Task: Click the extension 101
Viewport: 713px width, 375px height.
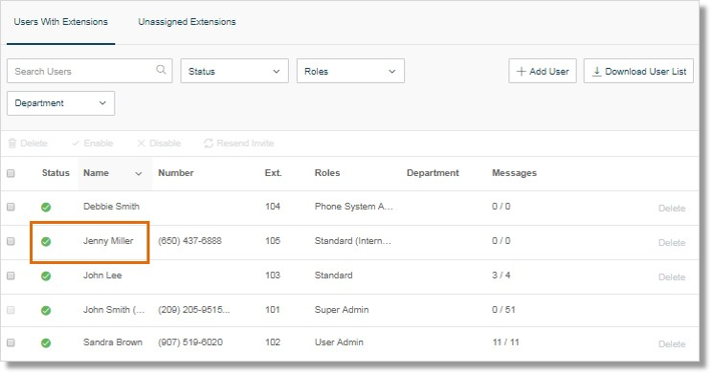Action: tap(273, 310)
